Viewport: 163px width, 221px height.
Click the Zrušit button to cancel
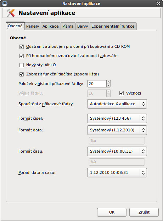[x=144, y=212]
